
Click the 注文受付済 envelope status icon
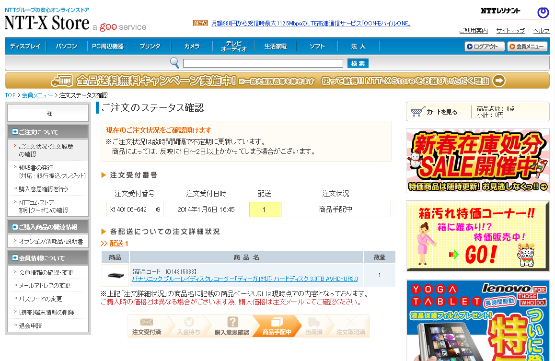click(x=147, y=322)
